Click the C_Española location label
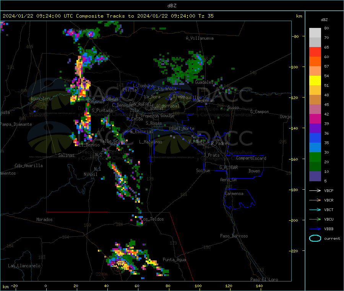The image size is (344, 291). 165,89
